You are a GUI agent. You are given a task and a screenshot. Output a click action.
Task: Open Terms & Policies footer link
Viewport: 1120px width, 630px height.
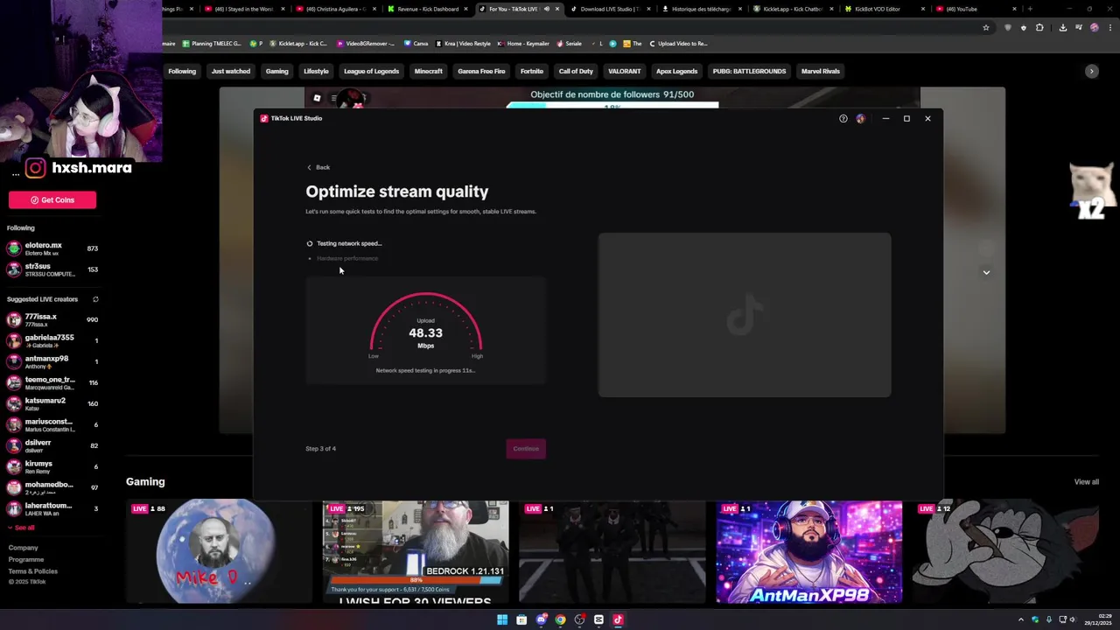(x=32, y=571)
